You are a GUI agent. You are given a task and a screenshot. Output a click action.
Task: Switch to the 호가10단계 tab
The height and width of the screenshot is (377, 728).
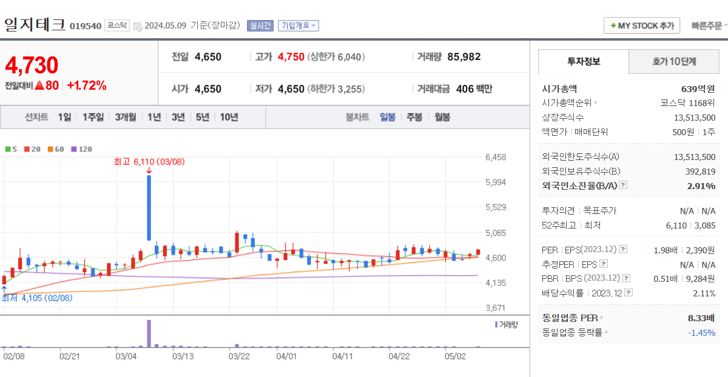tap(674, 61)
